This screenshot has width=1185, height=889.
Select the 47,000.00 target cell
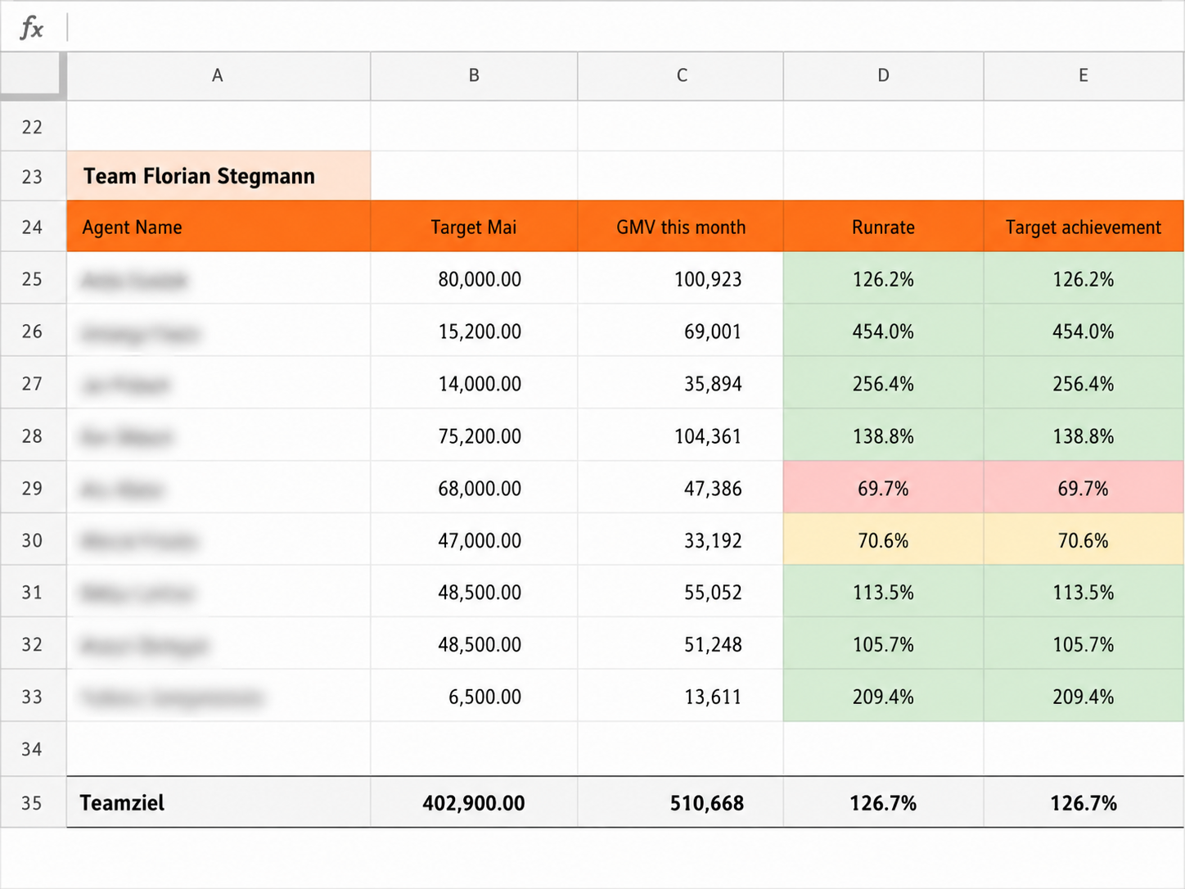474,540
